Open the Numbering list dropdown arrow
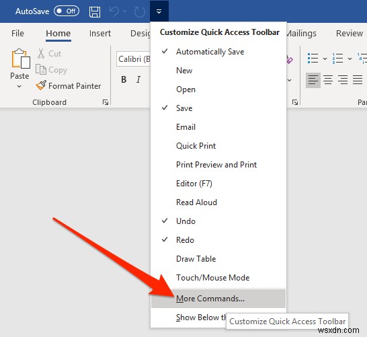This screenshot has height=337, width=367. click(x=350, y=59)
